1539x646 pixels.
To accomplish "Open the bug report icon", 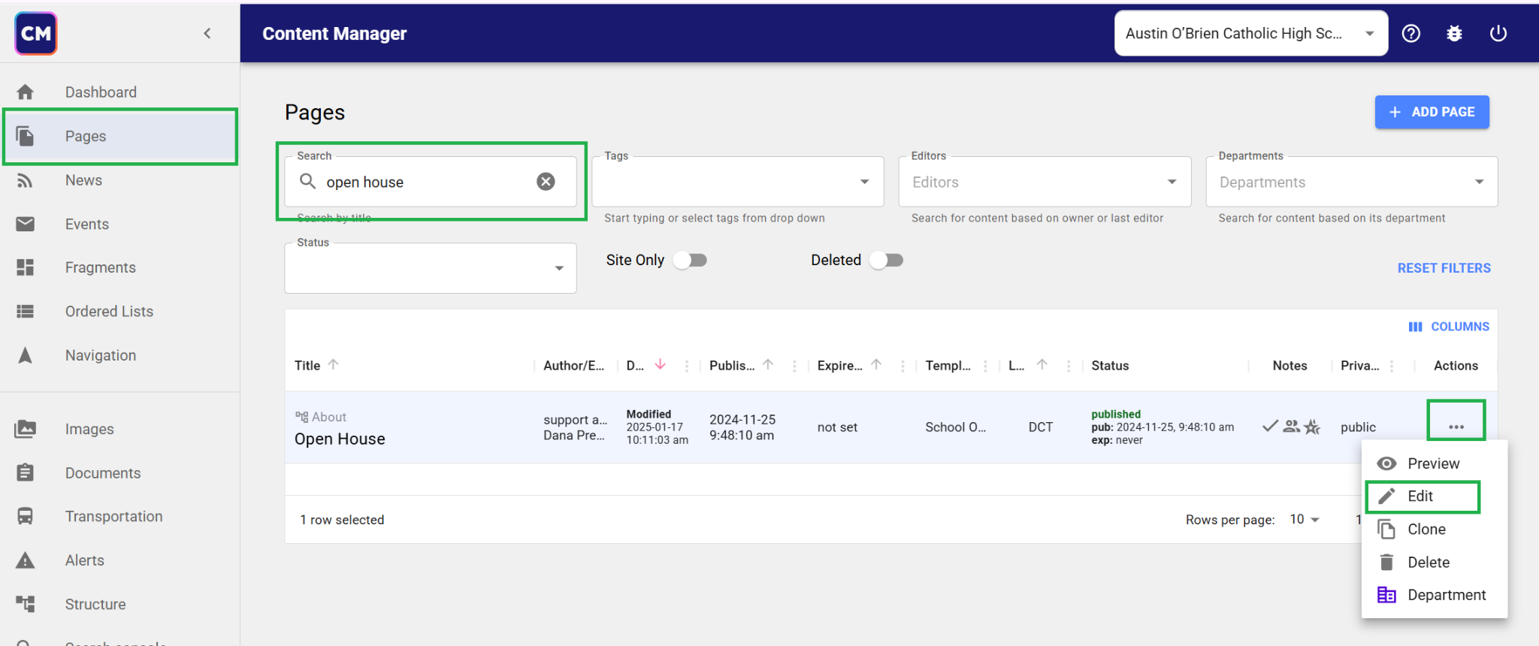I will pos(1454,33).
